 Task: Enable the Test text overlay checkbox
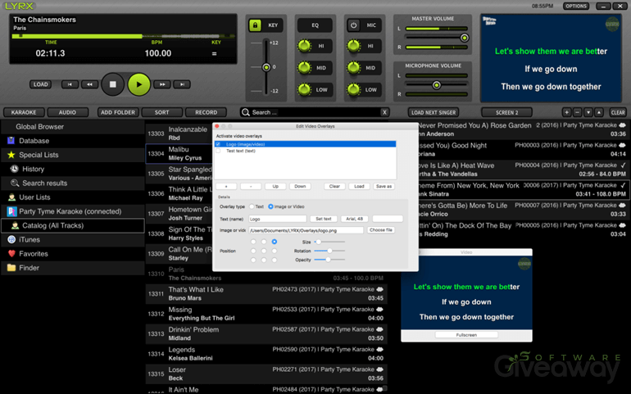tap(218, 151)
